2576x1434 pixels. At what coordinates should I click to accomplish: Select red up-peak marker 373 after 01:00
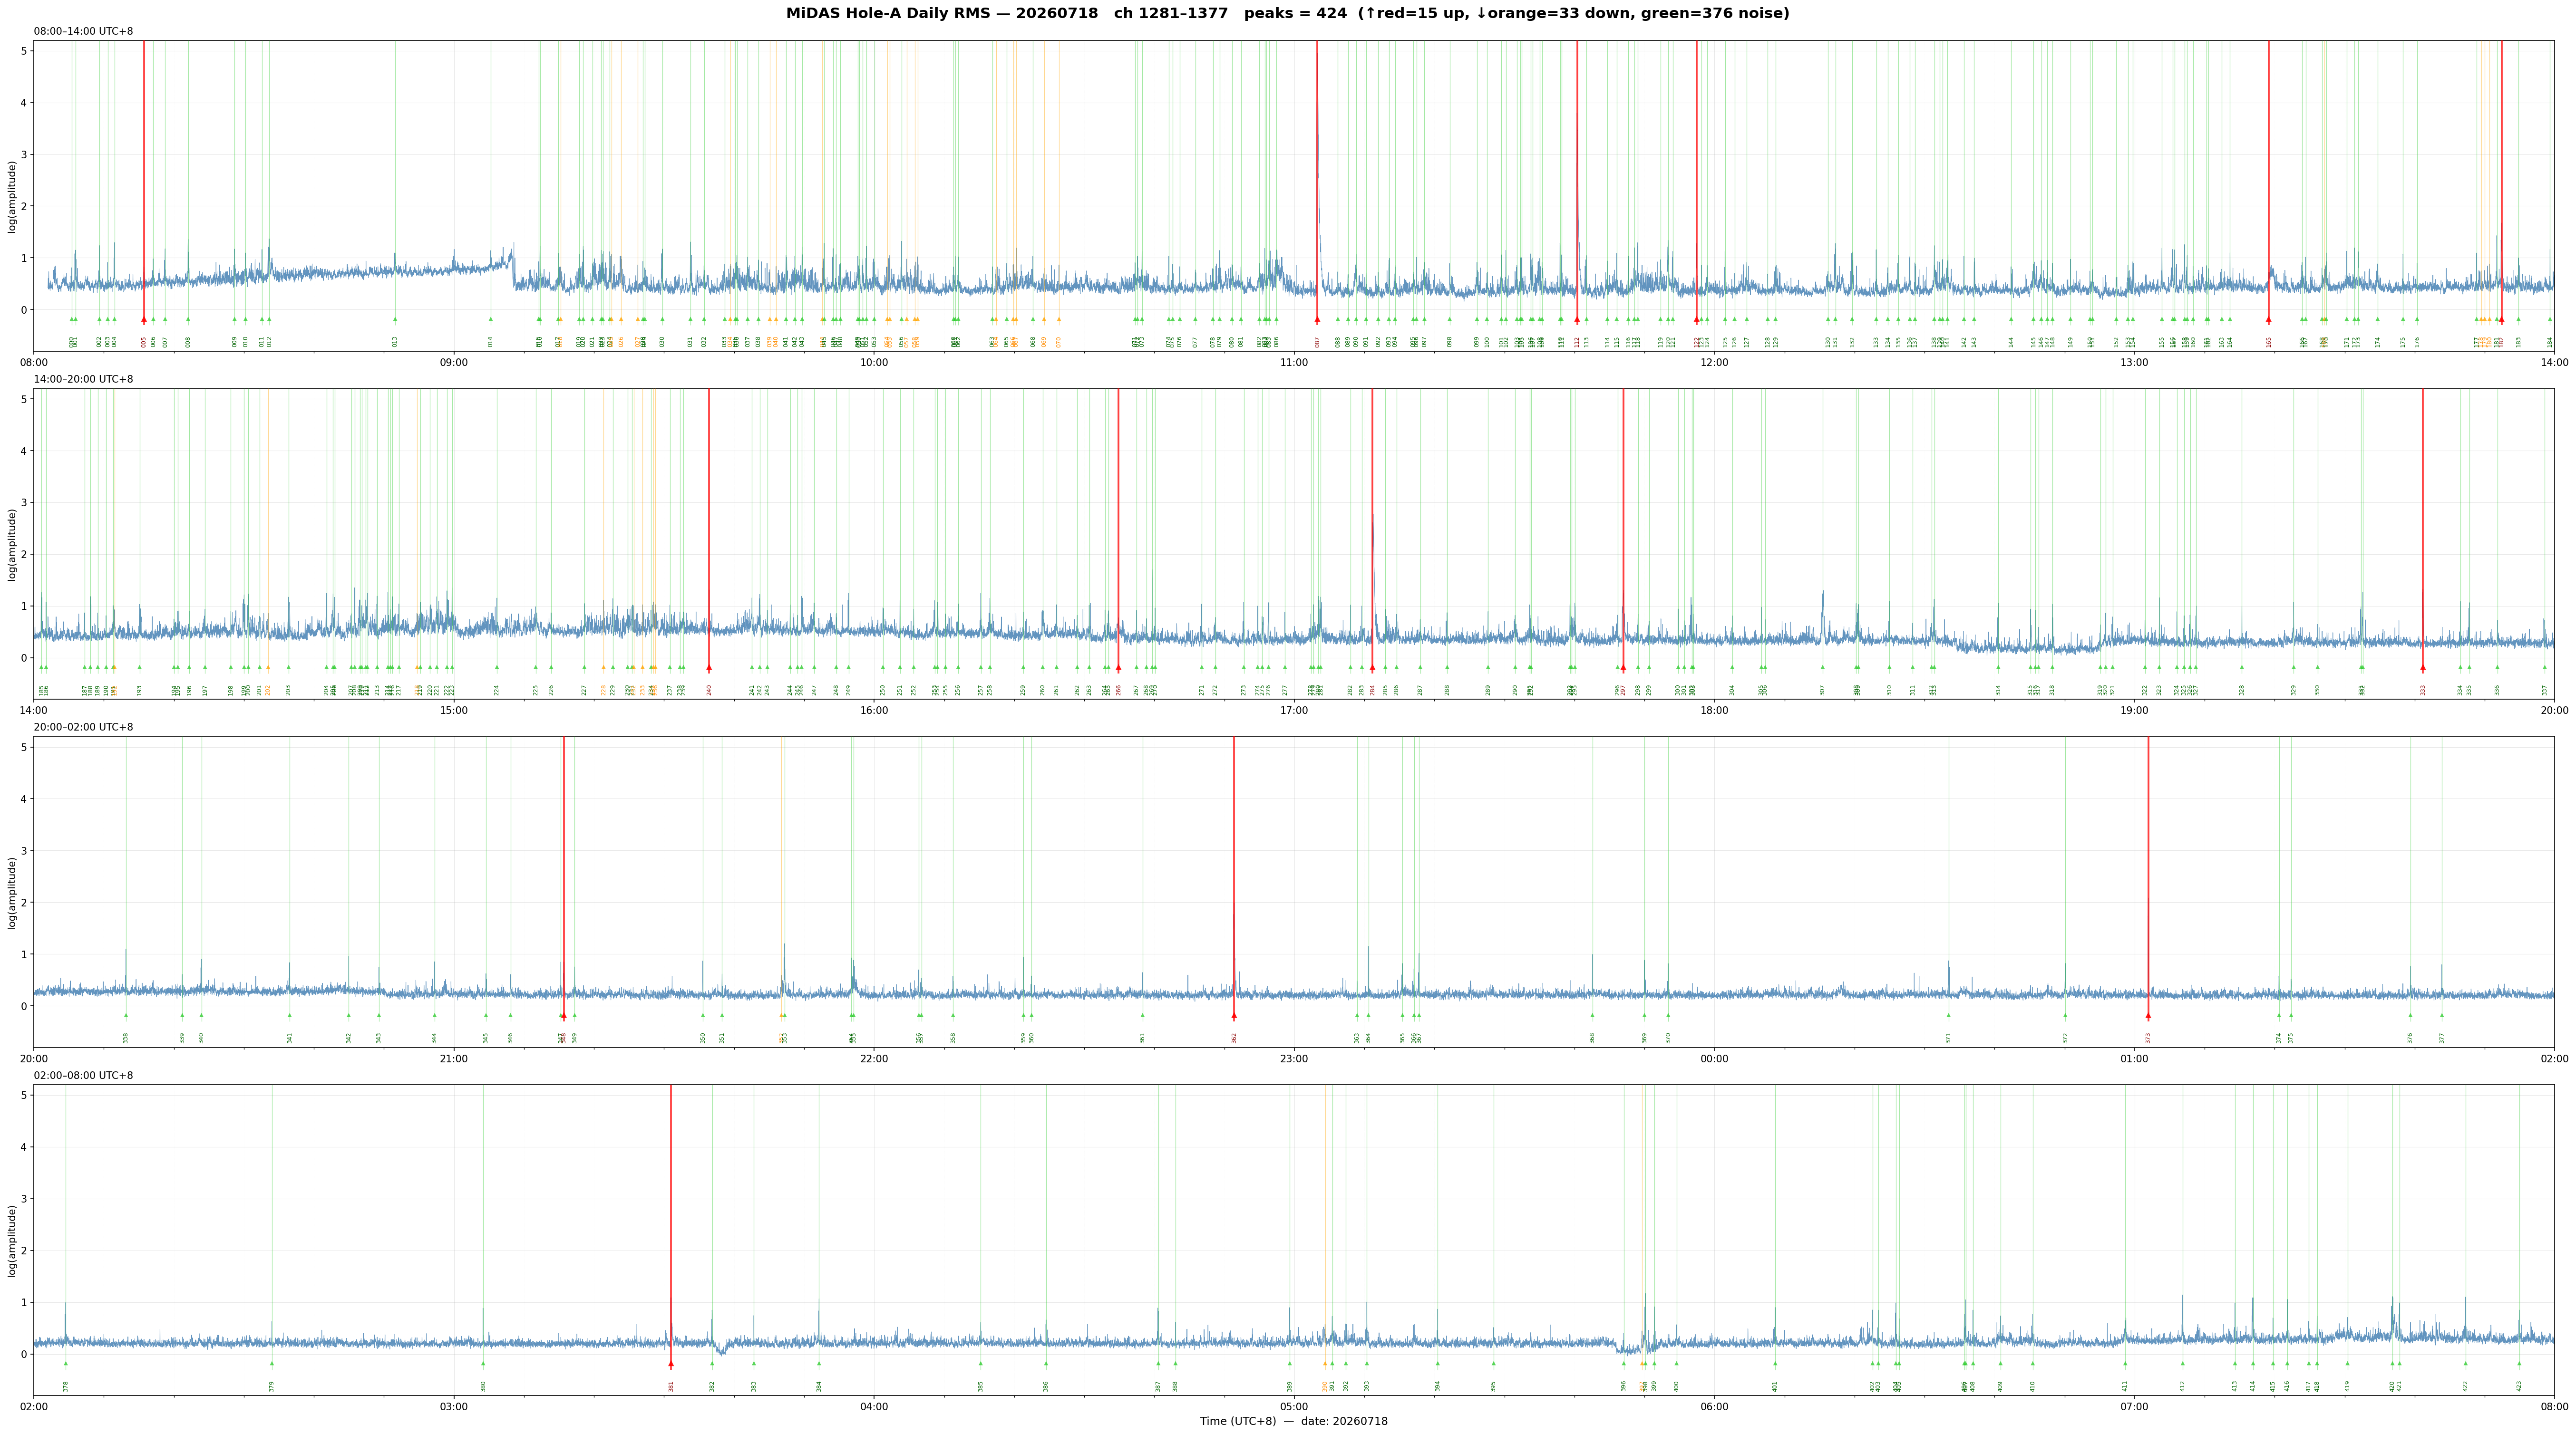pyautogui.click(x=2148, y=1015)
